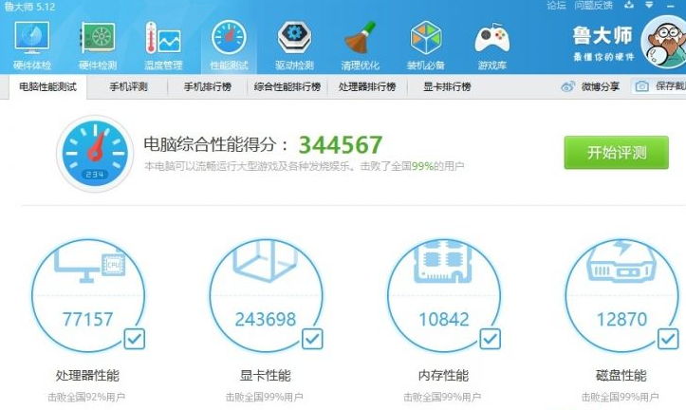Image resolution: width=686 pixels, height=410 pixels.
Task: Select 性能测试 performance test icon
Action: tap(229, 37)
